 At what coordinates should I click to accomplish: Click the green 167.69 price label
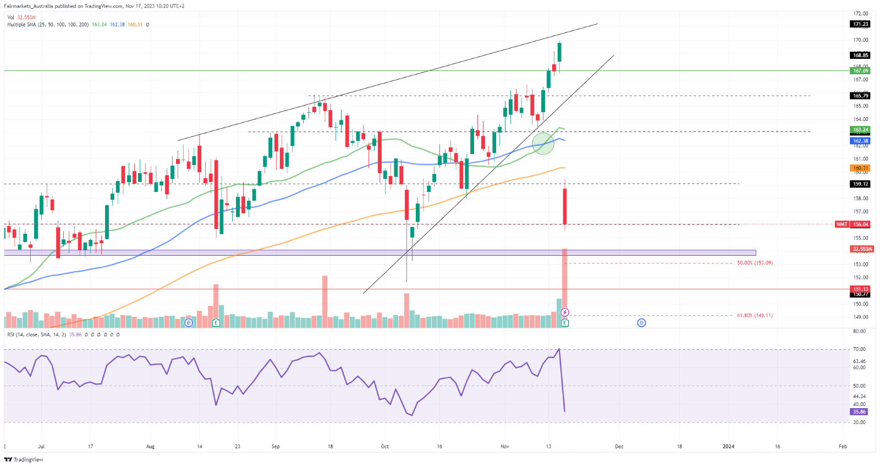click(x=860, y=71)
